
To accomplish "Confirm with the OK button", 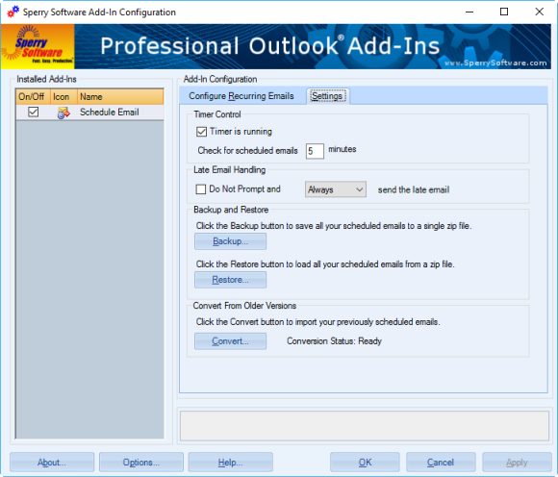I will [365, 462].
